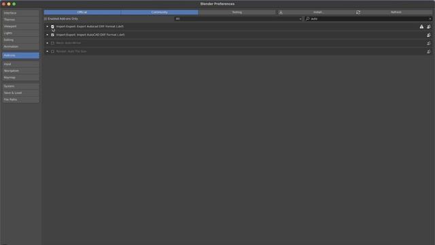Expand the Mesh: Auto Mirror add-on details
The height and width of the screenshot is (245, 435).
pyautogui.click(x=48, y=44)
